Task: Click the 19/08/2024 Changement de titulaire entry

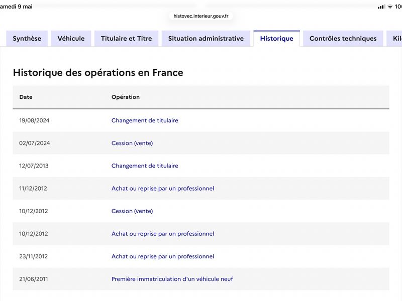Action: (145, 120)
